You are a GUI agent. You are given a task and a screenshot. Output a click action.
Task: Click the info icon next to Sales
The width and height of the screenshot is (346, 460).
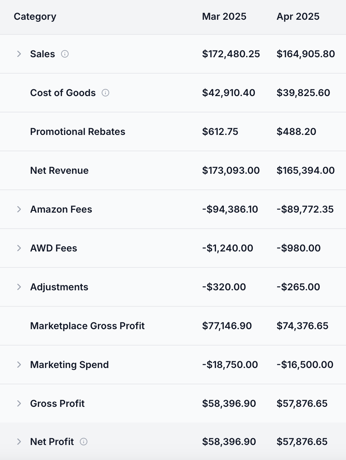[66, 54]
